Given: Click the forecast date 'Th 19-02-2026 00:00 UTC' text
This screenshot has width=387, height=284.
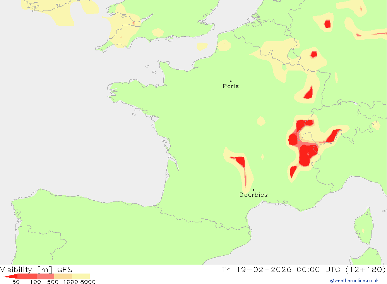Looking at the screenshot, I should tap(281, 269).
